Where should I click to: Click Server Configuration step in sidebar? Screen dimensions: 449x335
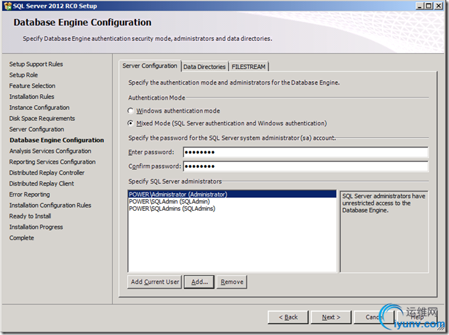pyautogui.click(x=37, y=129)
